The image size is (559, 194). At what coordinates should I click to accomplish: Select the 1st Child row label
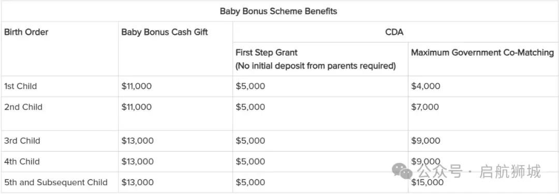coord(20,86)
